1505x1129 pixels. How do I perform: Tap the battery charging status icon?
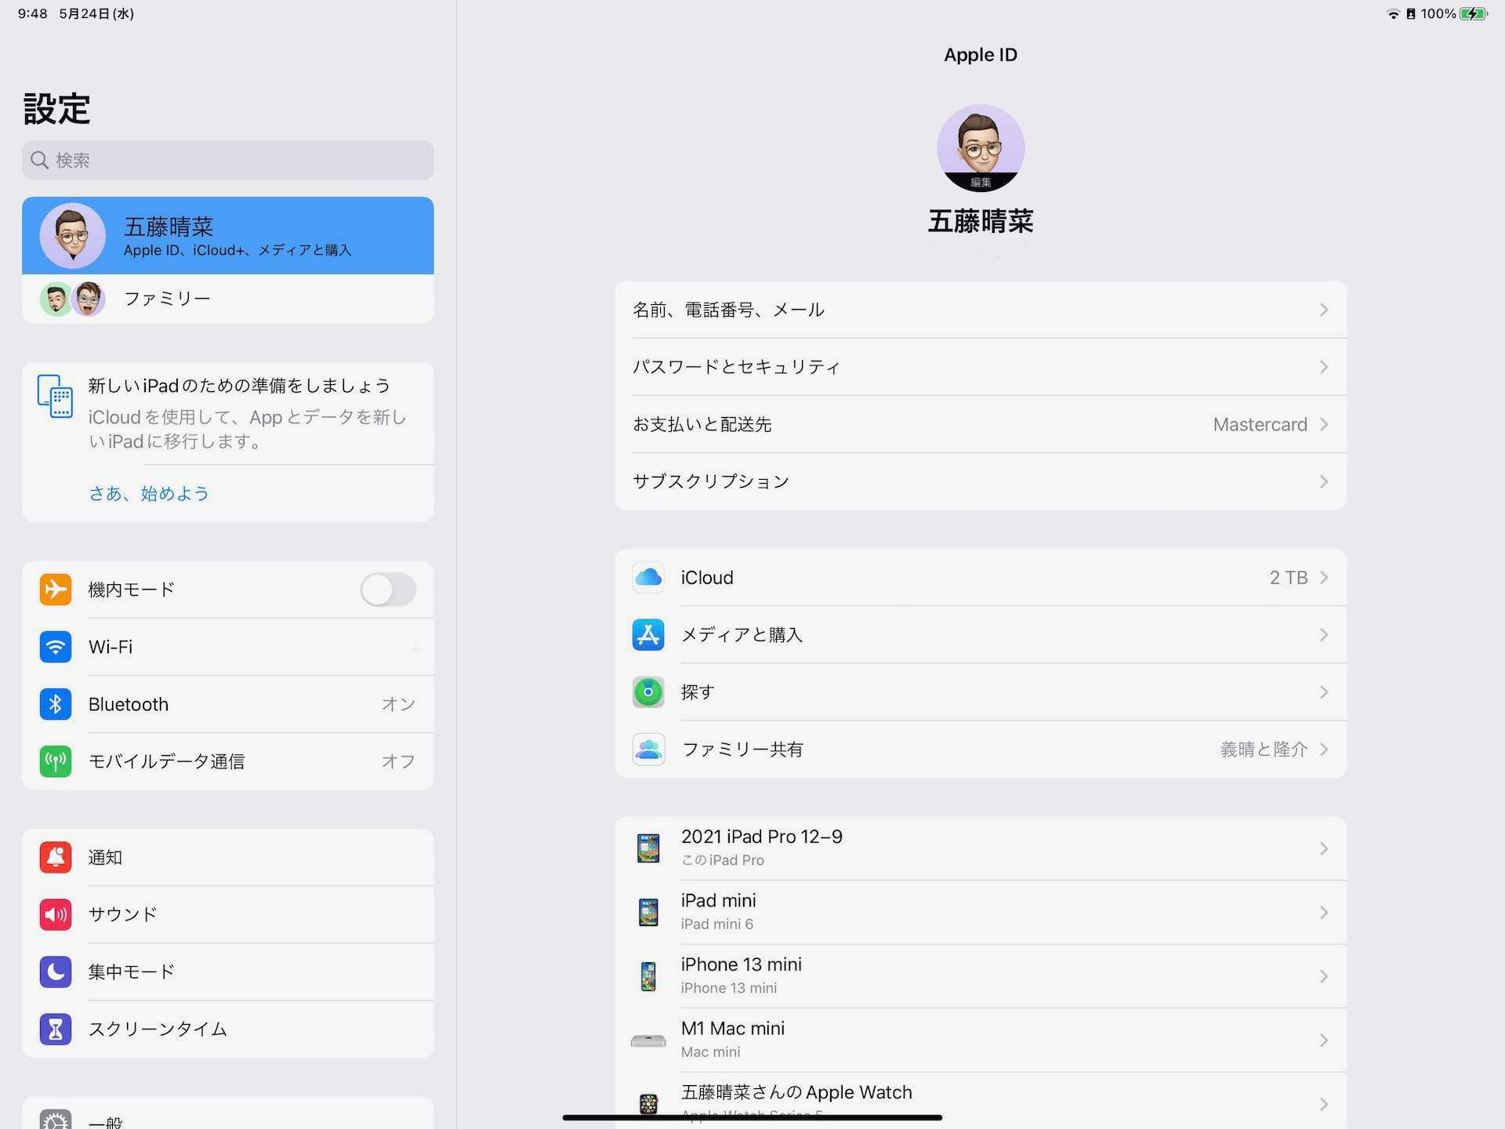coord(1474,14)
